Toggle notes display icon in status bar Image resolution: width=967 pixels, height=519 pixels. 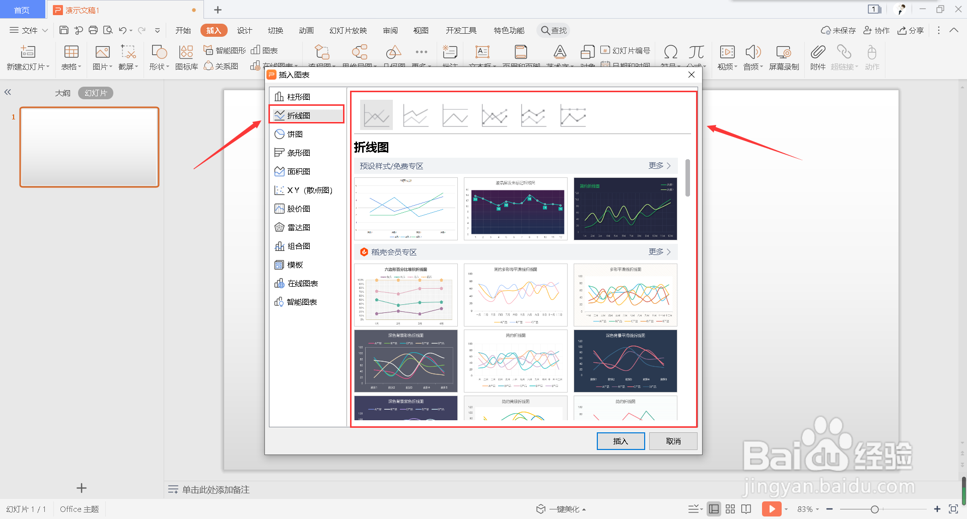click(694, 509)
